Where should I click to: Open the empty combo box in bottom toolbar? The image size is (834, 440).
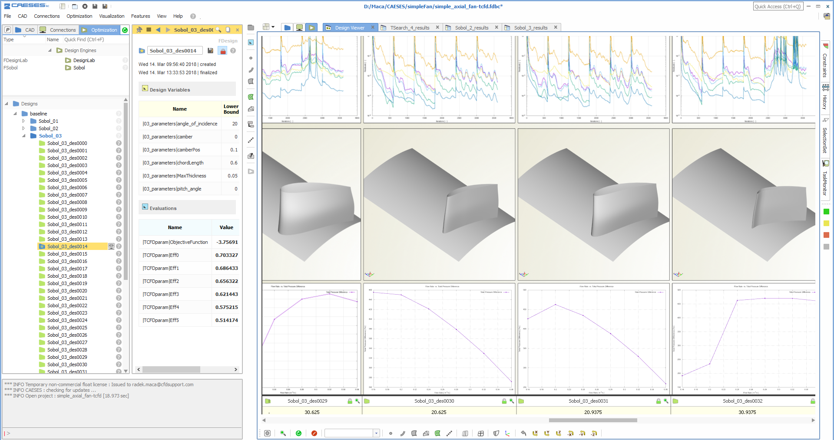point(376,433)
